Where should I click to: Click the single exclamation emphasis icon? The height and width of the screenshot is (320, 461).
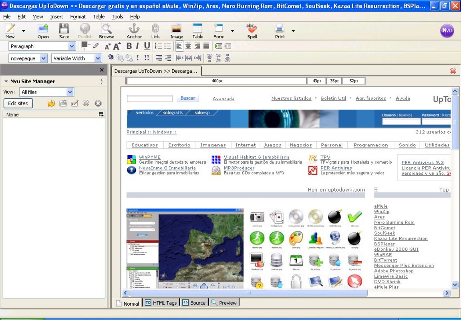click(138, 58)
